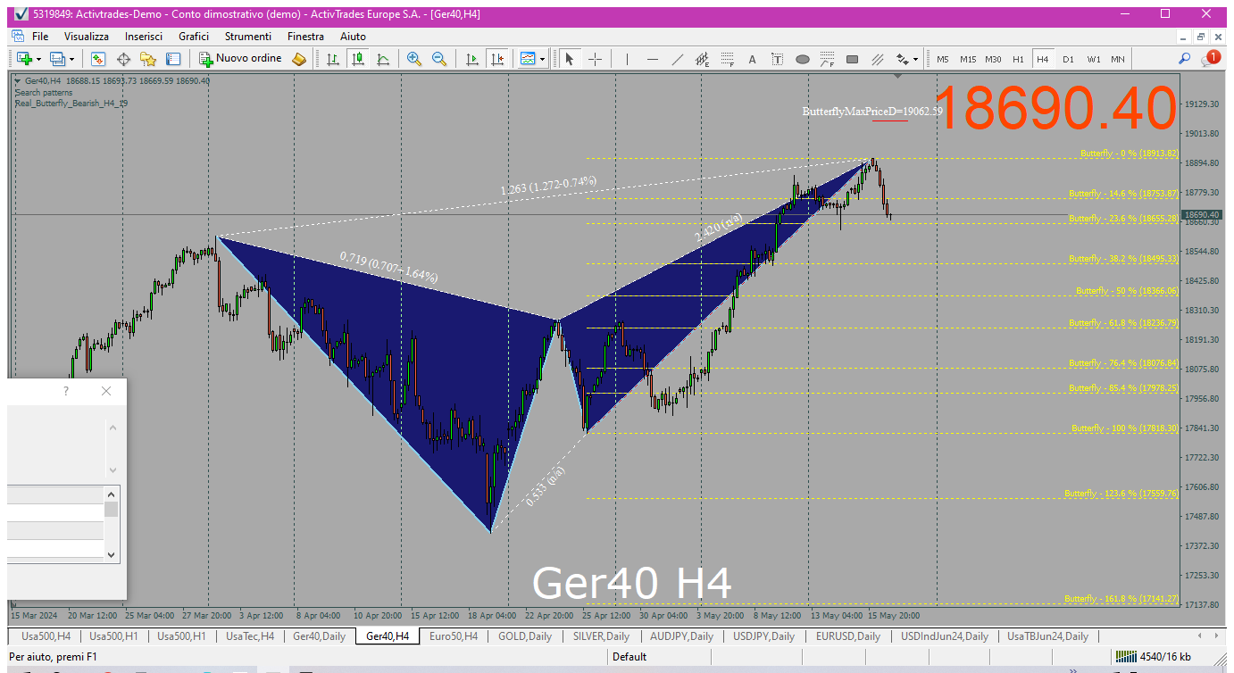
Task: Expand the Templates dropdown arrow
Action: 542,59
